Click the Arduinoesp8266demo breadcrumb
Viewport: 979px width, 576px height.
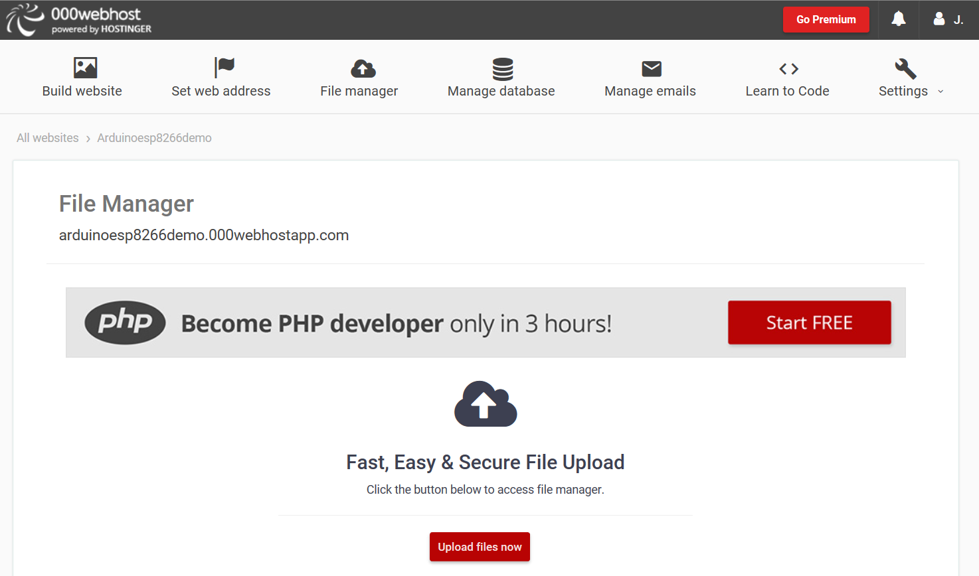pyautogui.click(x=154, y=138)
